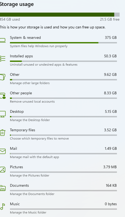Click the Desktop monitor icon
Image resolution: width=125 pixels, height=217 pixels.
(3, 114)
